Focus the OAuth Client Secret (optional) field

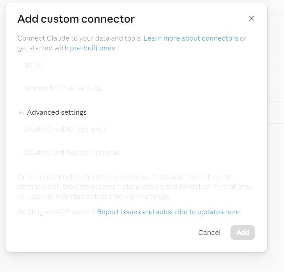pos(136,153)
